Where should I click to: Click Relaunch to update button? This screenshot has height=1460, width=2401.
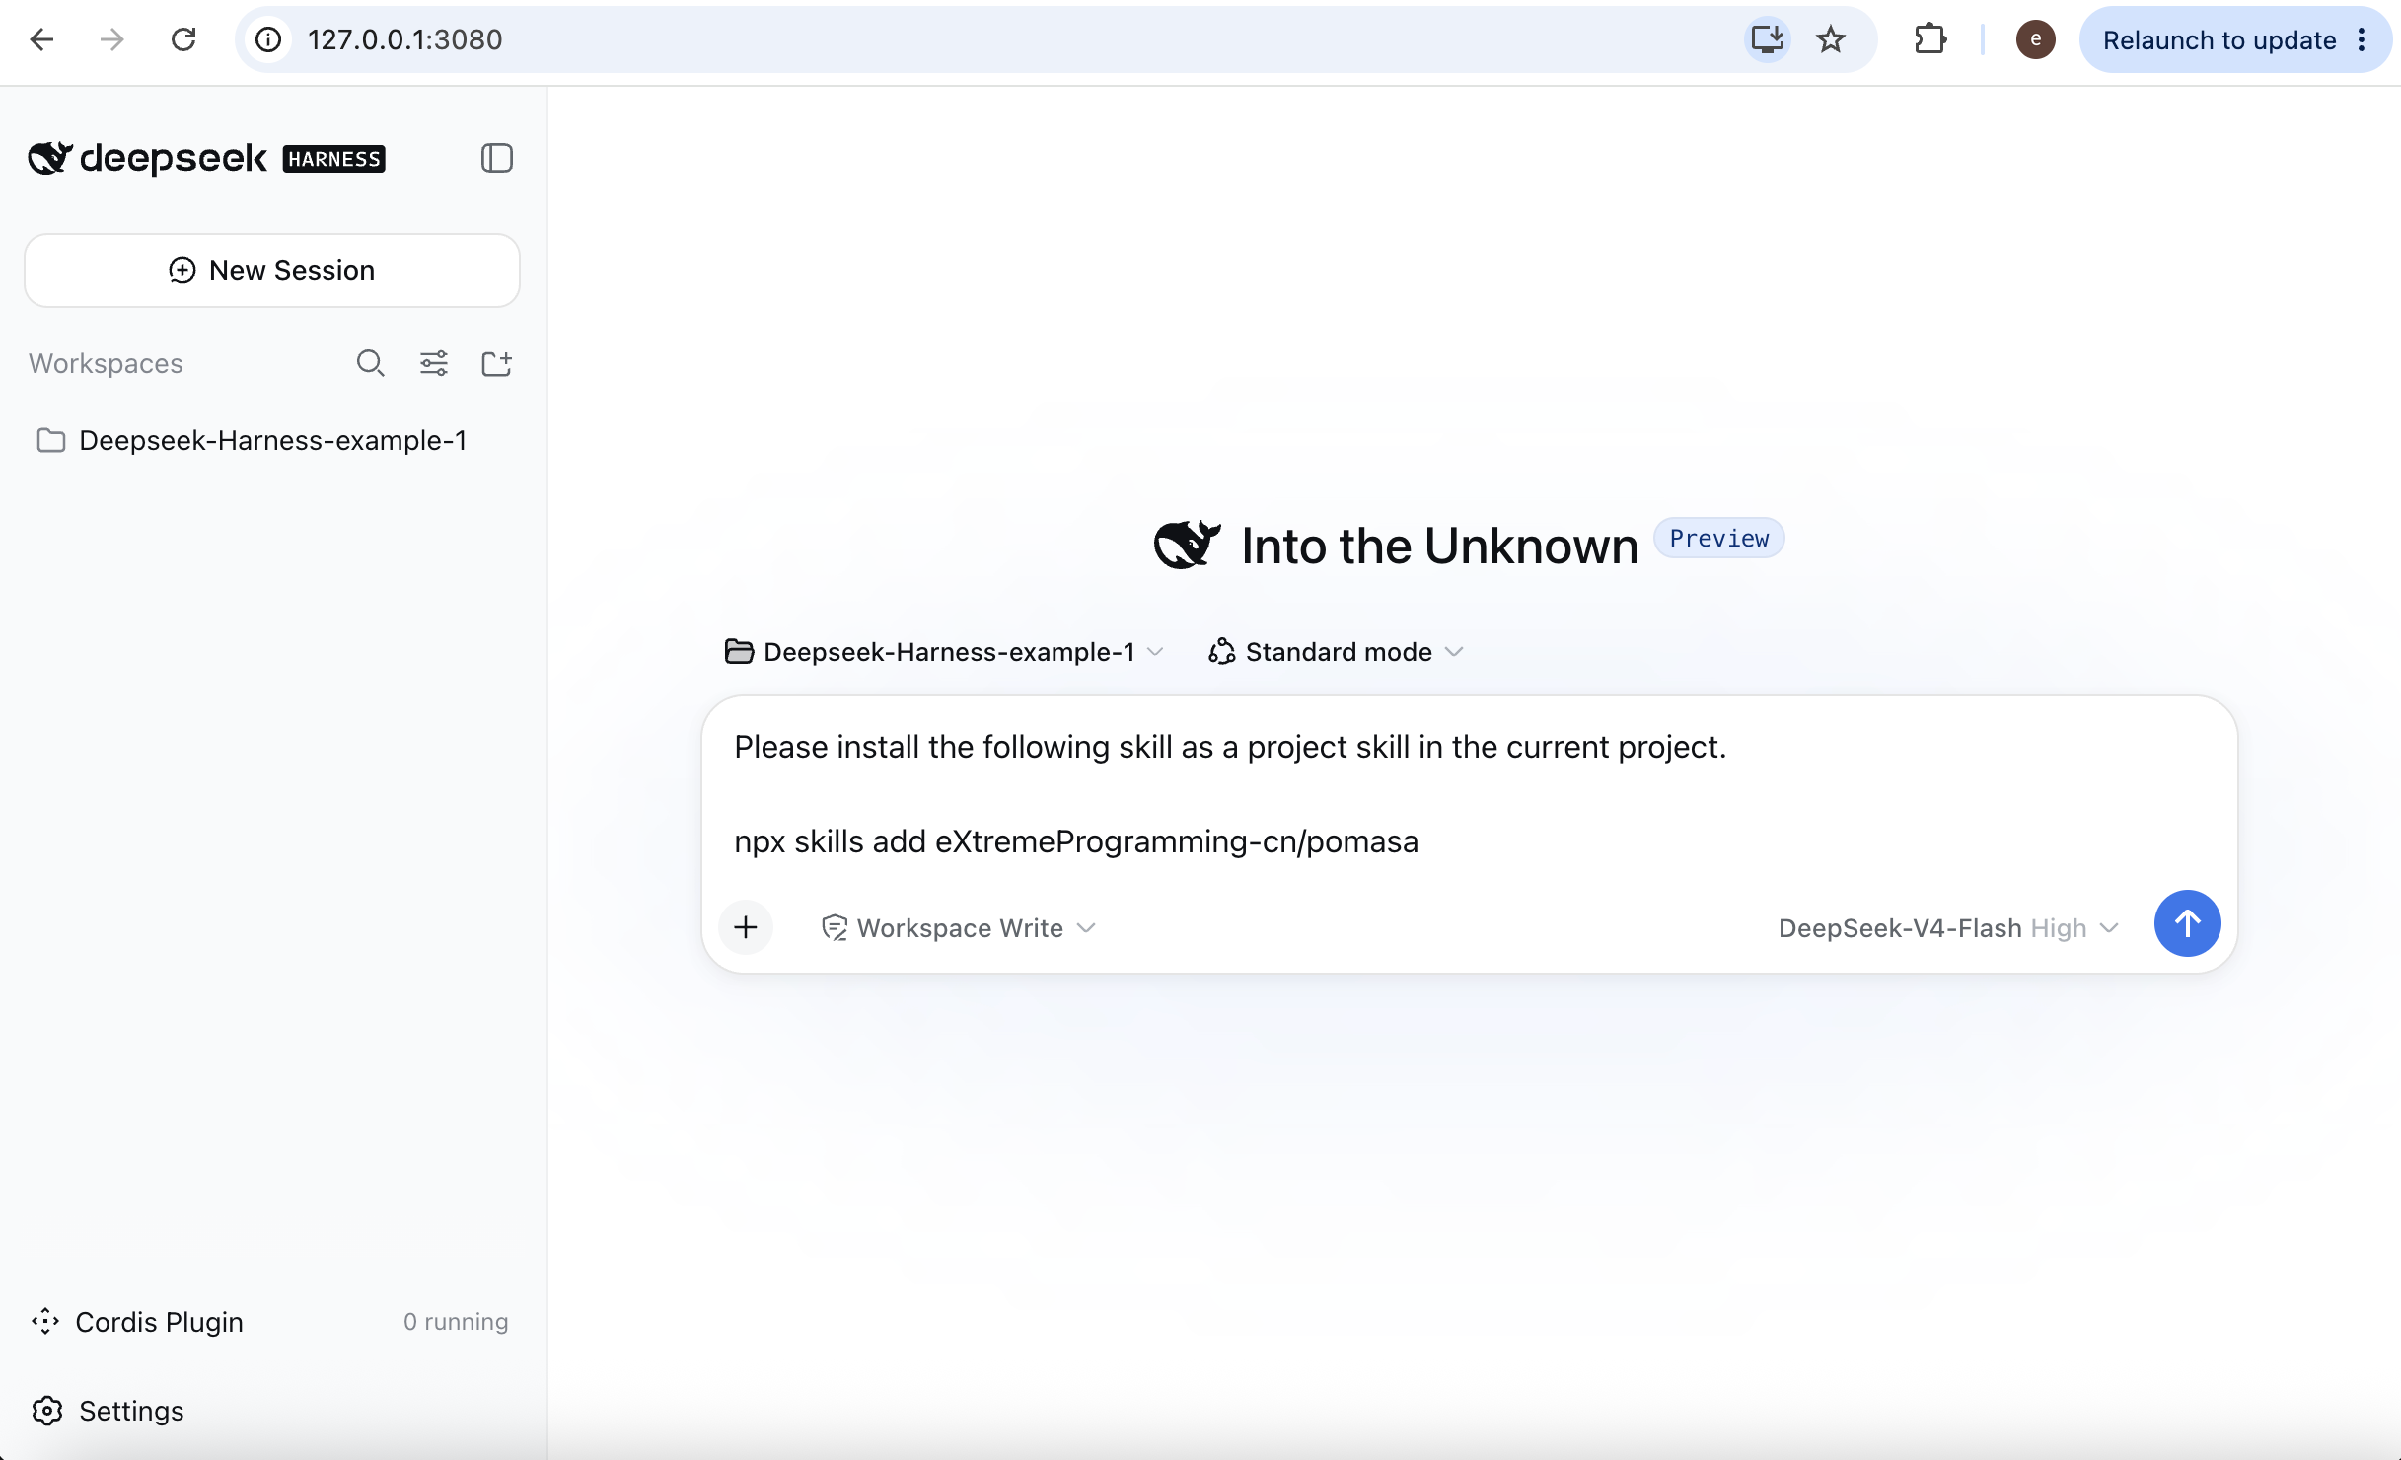coord(2219,39)
